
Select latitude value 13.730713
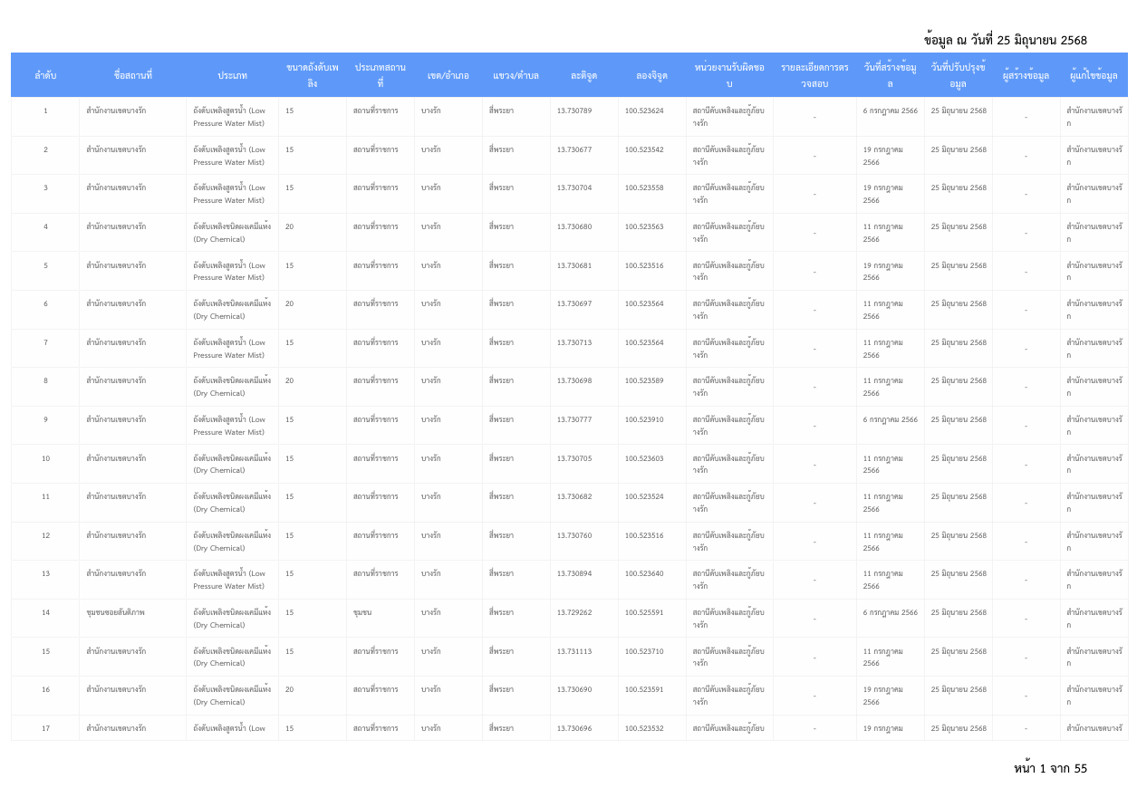click(x=574, y=342)
